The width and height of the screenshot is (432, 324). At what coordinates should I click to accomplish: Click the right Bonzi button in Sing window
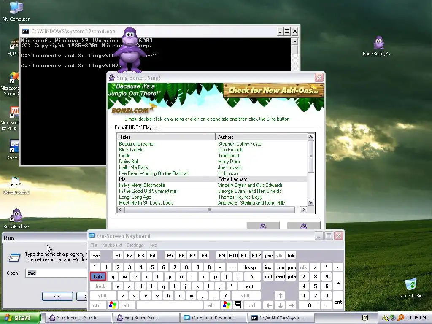click(x=304, y=226)
